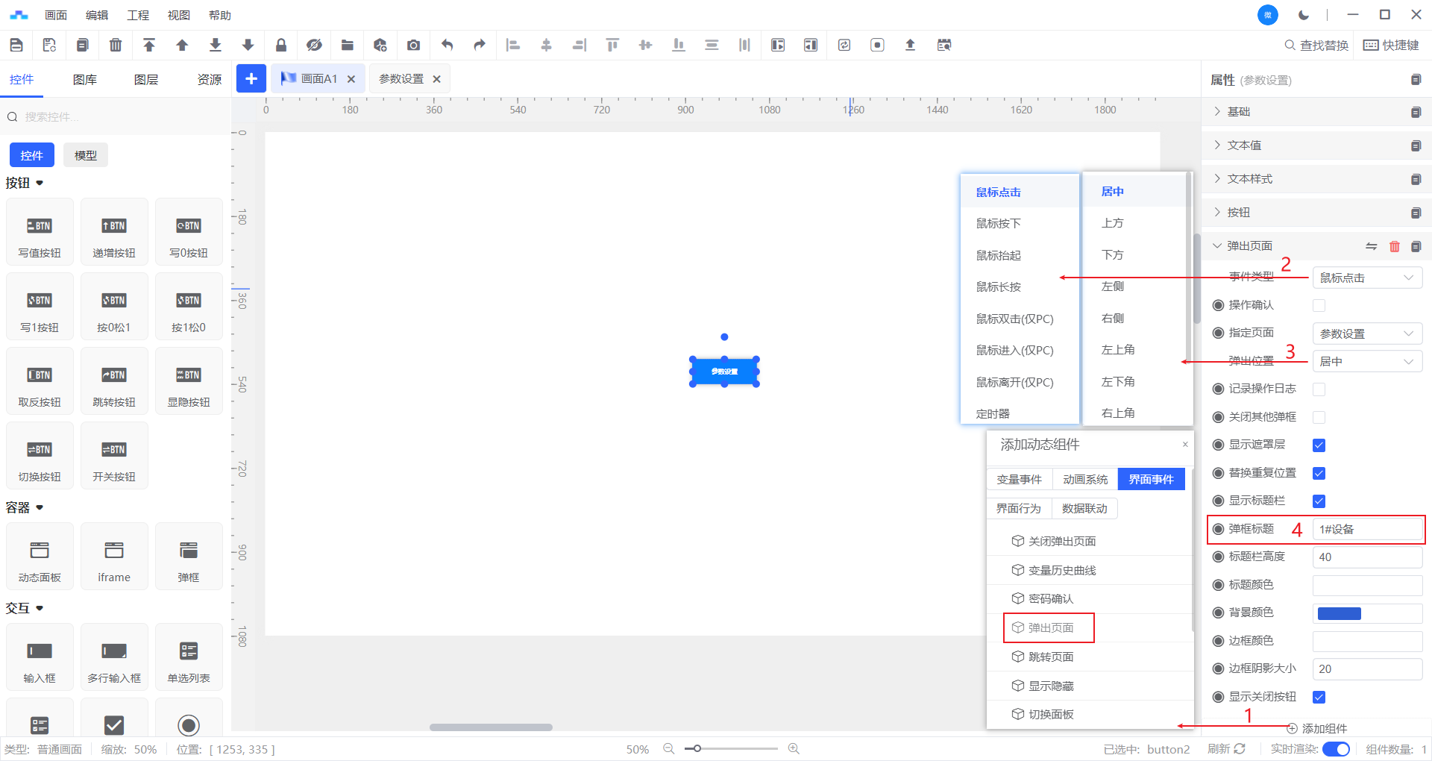The height and width of the screenshot is (761, 1432).
Task: Click the camera screenshot icon
Action: 413,45
